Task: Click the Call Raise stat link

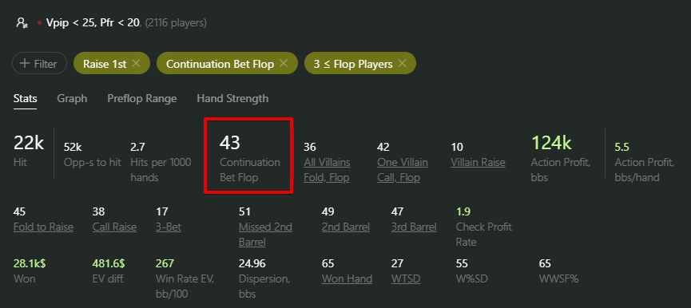Action: tap(114, 227)
